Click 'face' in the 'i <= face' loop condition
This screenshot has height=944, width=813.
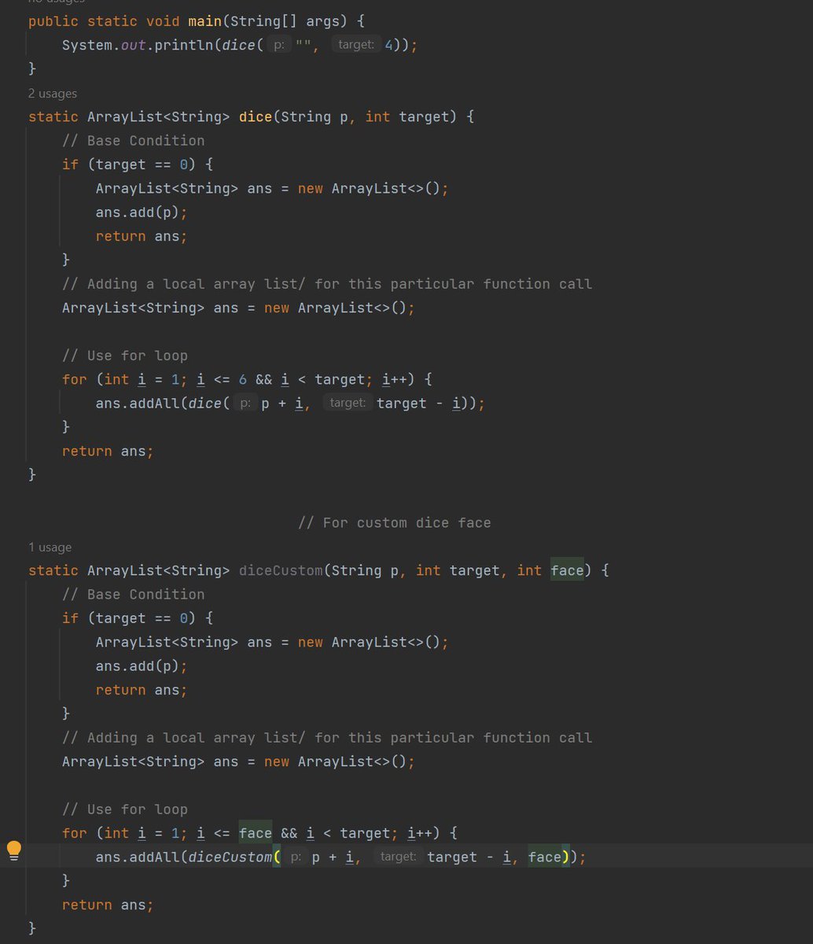[x=256, y=833]
